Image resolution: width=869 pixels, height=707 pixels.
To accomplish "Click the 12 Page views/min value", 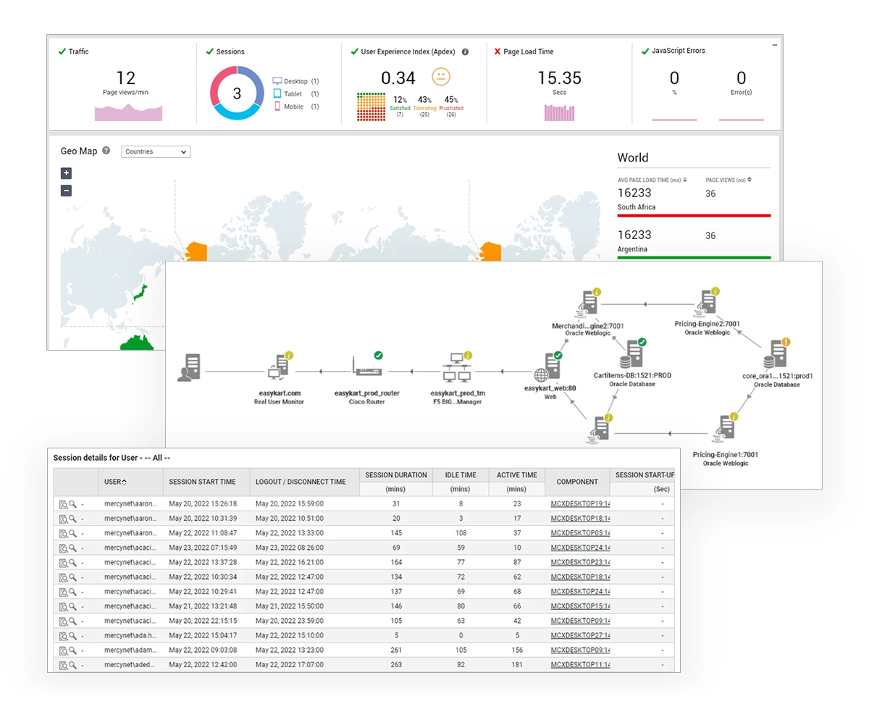I will coord(125,78).
